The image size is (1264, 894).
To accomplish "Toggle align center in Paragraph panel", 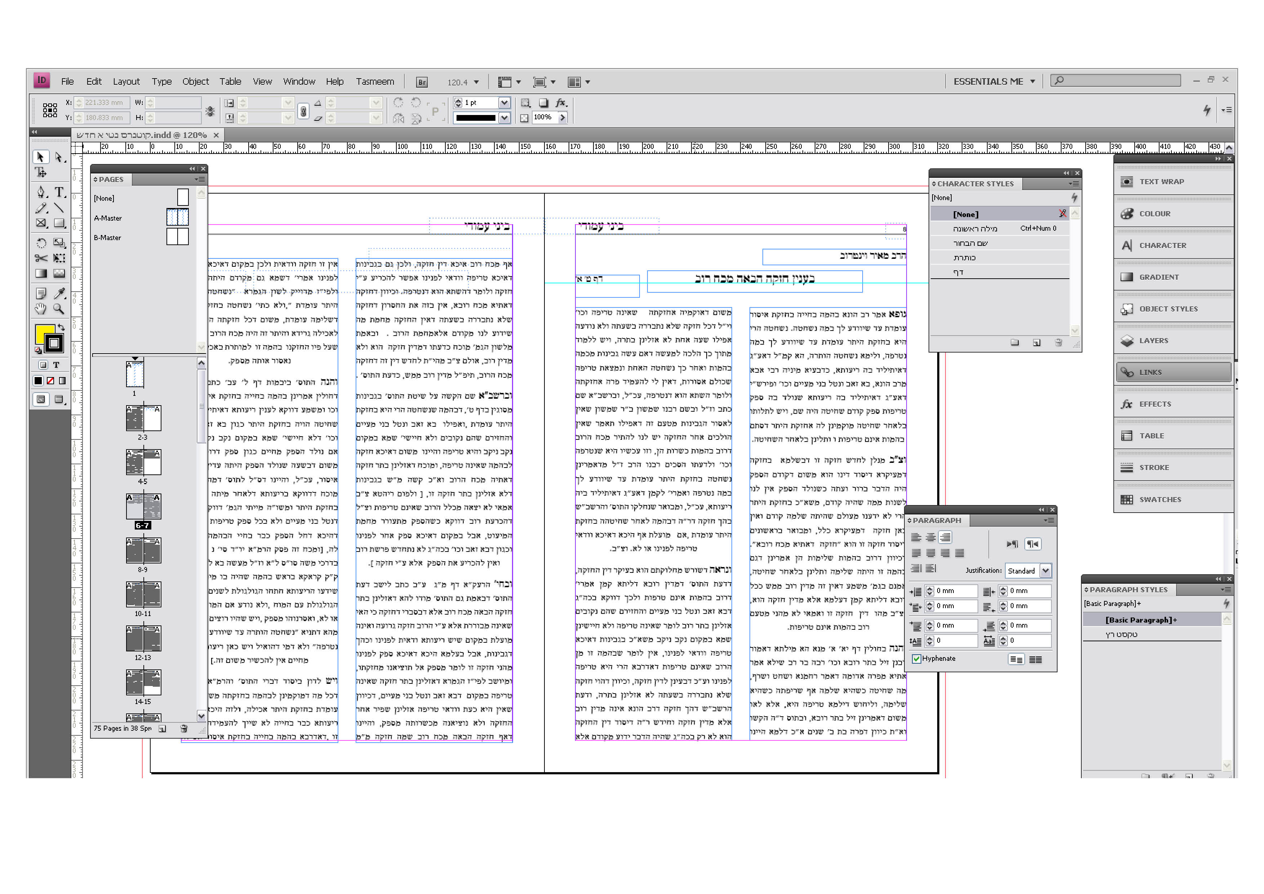I will pos(930,537).
